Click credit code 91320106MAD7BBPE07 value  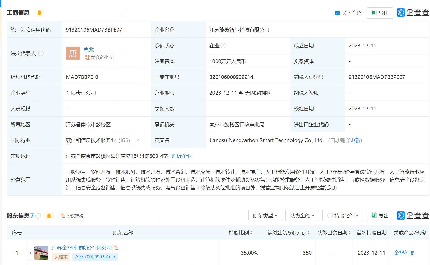94,30
